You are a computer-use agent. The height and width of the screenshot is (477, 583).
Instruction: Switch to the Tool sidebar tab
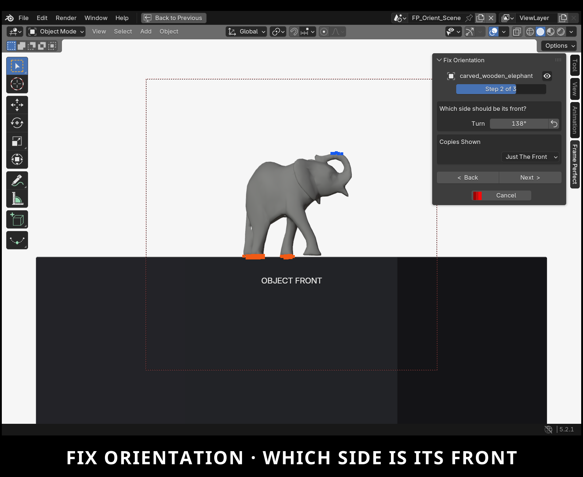575,65
